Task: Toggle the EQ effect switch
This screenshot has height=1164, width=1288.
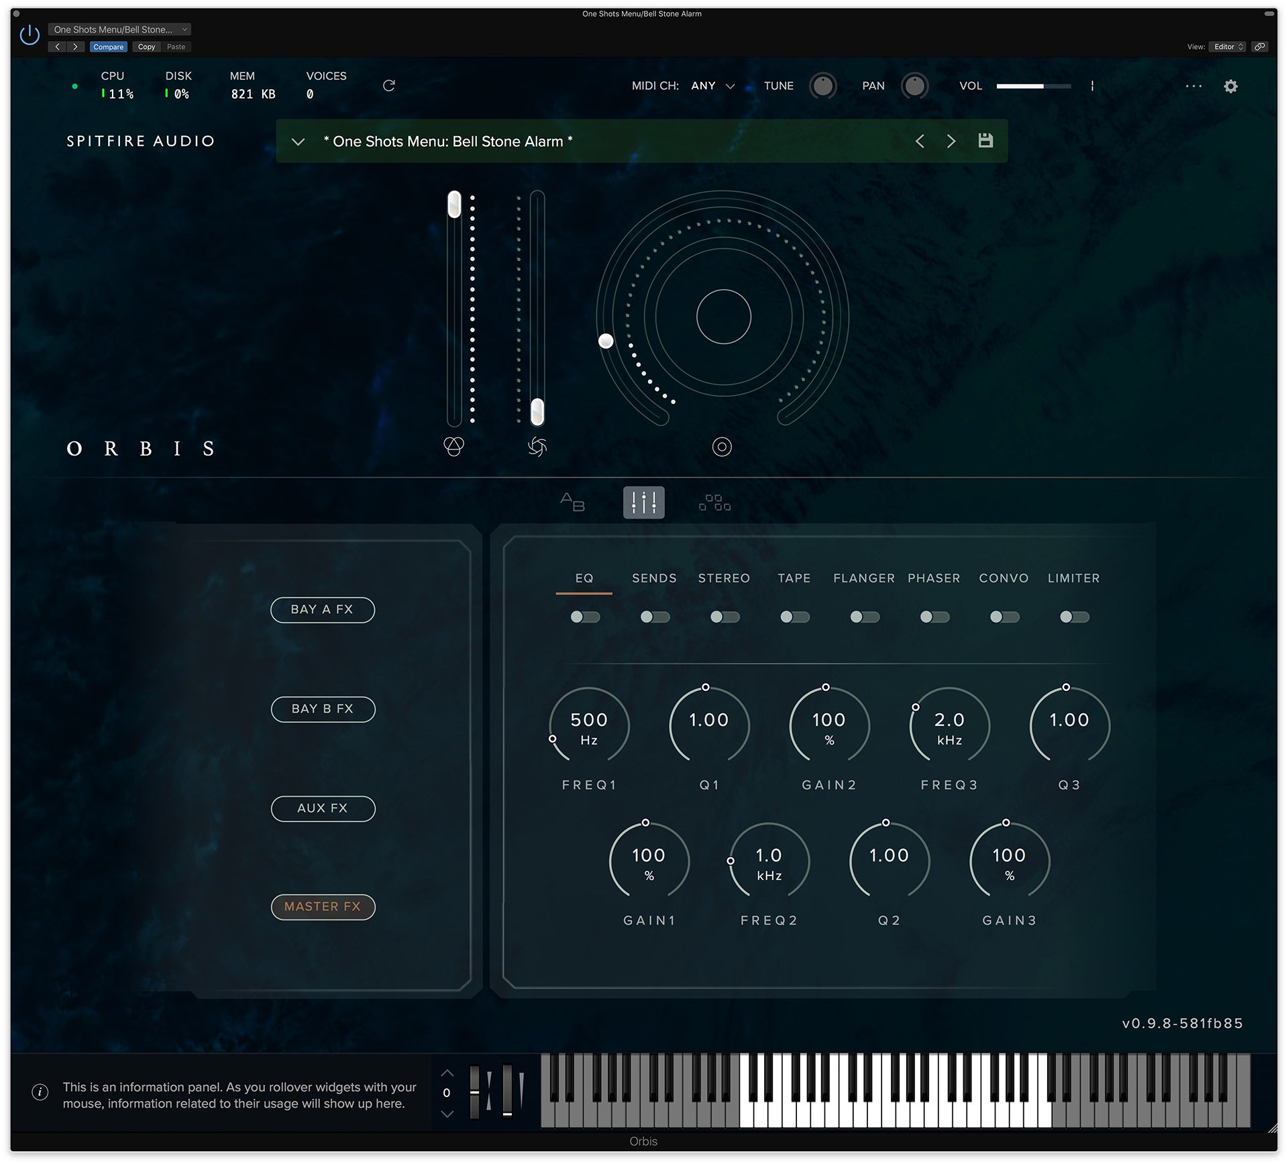Action: click(585, 617)
